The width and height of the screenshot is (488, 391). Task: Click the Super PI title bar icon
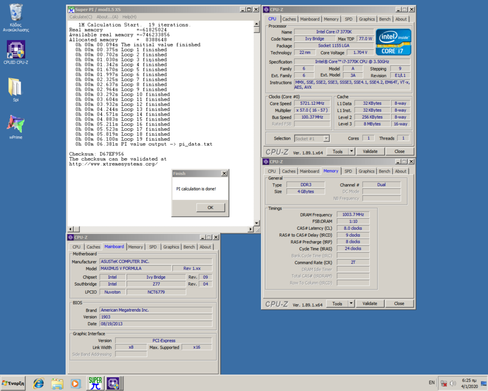[71, 9]
